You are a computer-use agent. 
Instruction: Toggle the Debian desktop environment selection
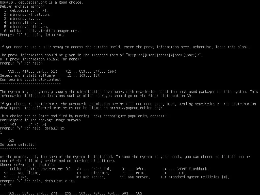pos(39,169)
